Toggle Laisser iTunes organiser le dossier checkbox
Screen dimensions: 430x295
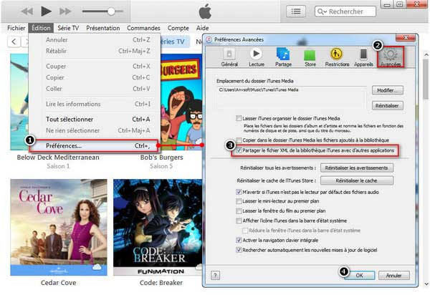coord(239,118)
